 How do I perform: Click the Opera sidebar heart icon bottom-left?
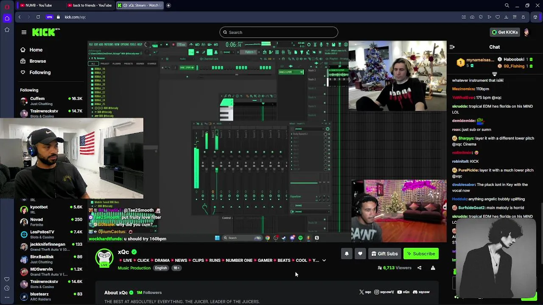[x=7, y=279]
